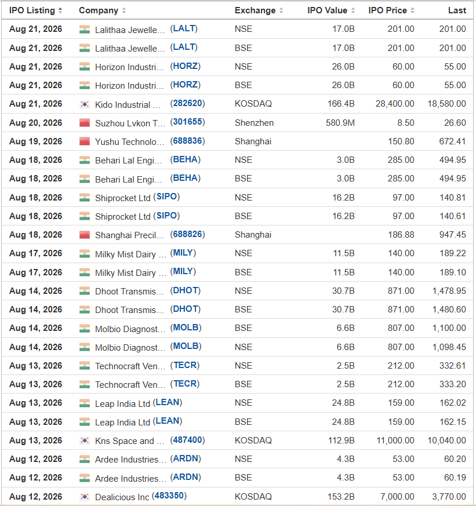Click India flag in Dhoot Transmis NSE row

[85, 291]
